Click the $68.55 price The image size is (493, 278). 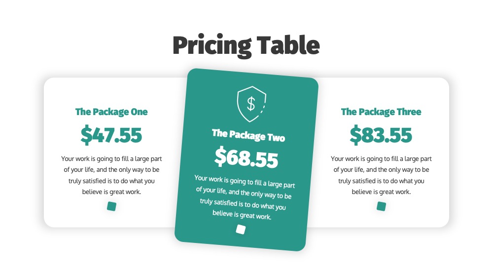[246, 157]
